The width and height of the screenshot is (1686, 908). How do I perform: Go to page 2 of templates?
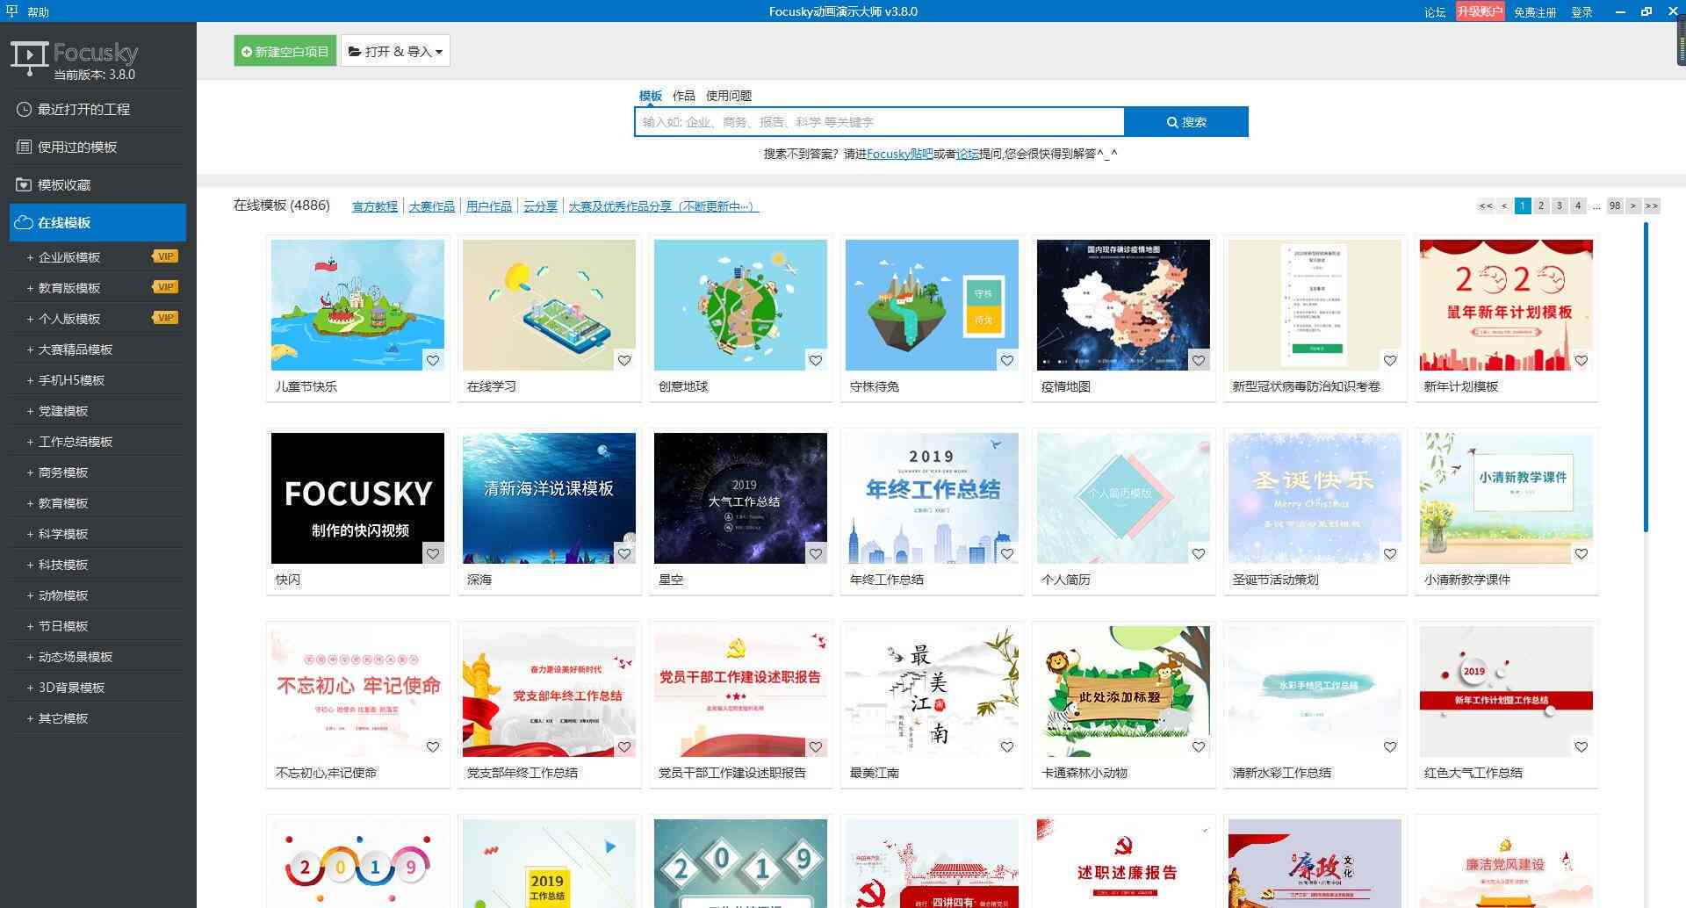pyautogui.click(x=1541, y=205)
